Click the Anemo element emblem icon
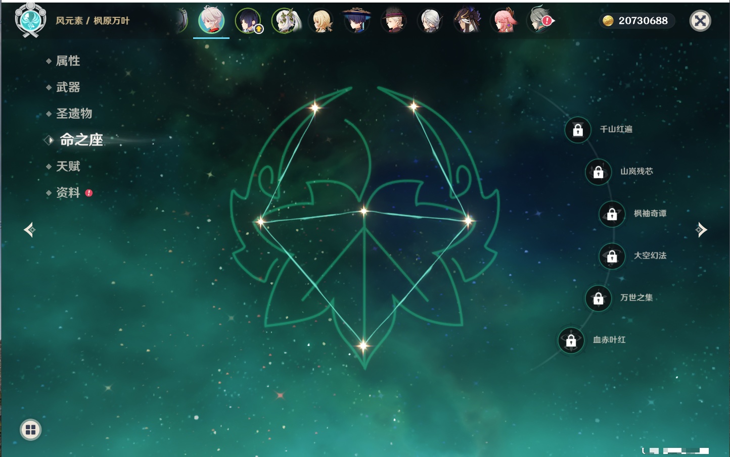 [31, 20]
